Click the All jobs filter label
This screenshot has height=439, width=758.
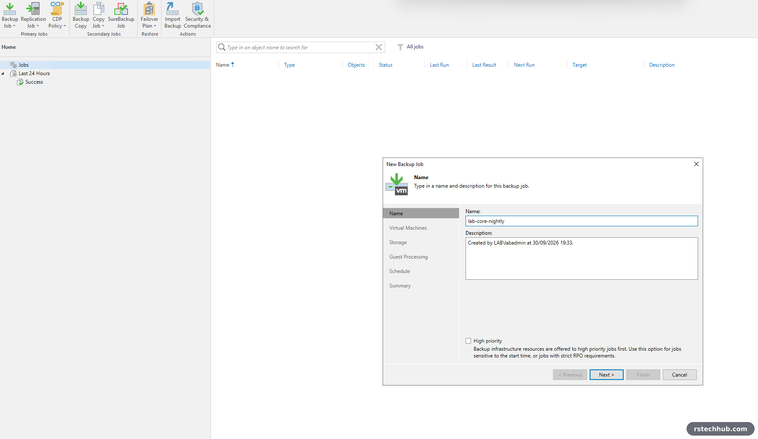[415, 47]
